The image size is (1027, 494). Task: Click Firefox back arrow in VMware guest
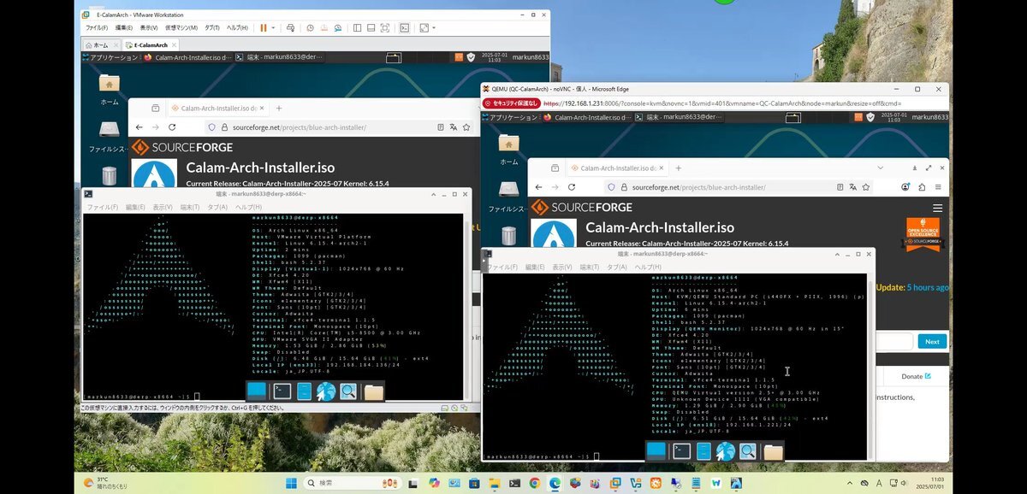point(141,127)
